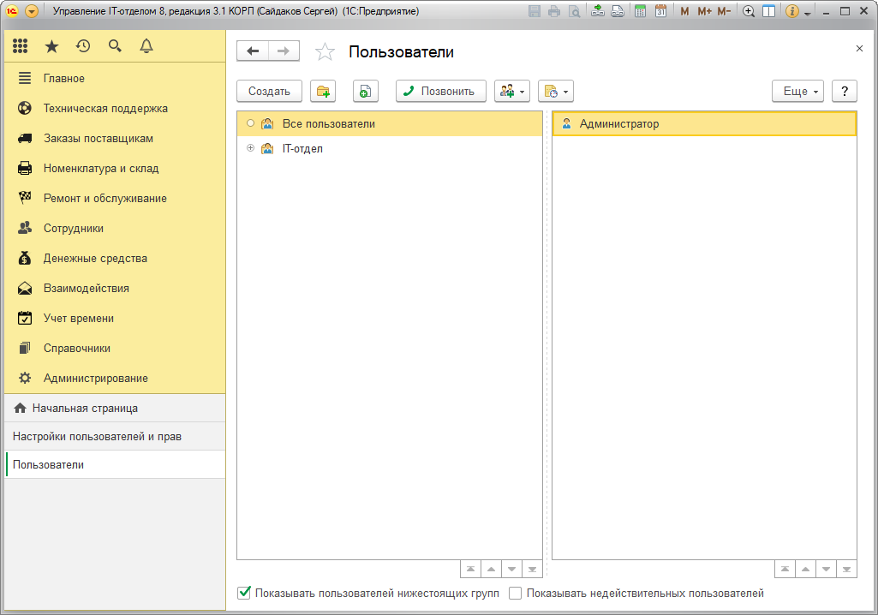The image size is (878, 615).
Task: Open search magnifier in left panel
Action: click(x=115, y=46)
